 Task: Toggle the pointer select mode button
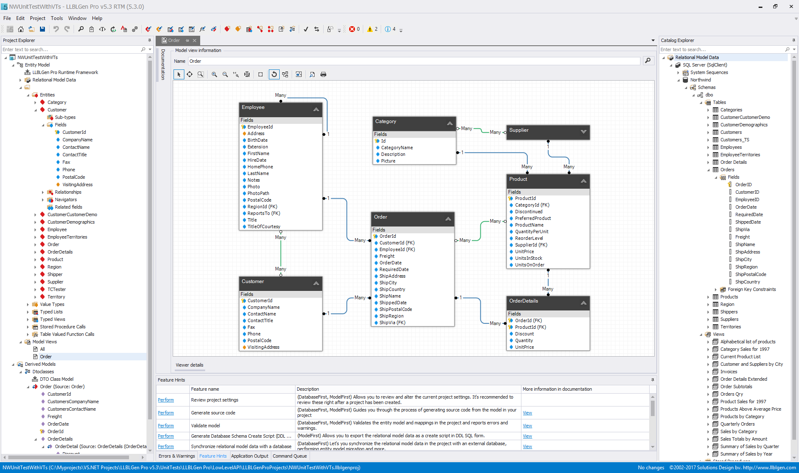pyautogui.click(x=179, y=74)
